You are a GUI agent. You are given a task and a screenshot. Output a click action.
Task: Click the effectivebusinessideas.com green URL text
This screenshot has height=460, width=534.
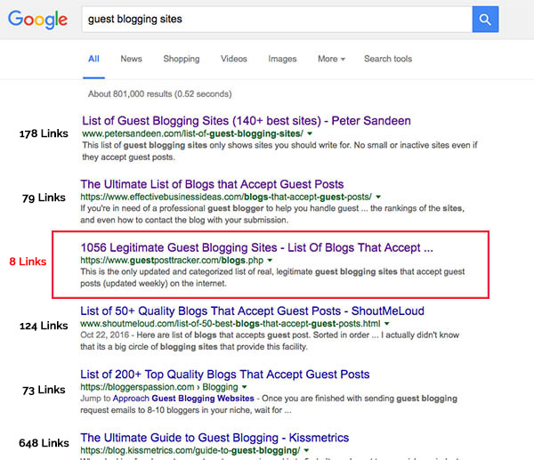pos(226,197)
